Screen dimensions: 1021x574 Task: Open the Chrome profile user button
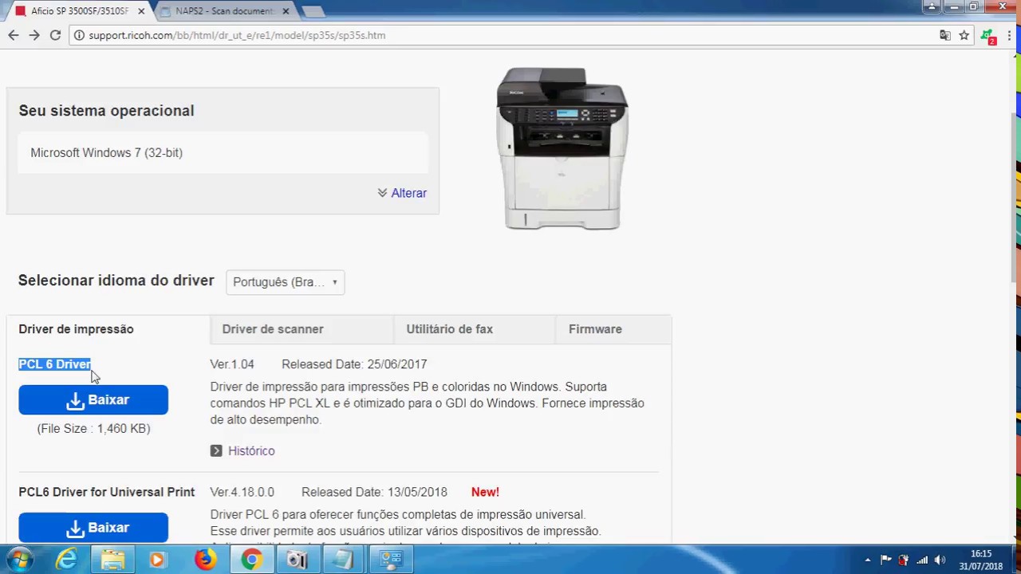click(x=932, y=7)
